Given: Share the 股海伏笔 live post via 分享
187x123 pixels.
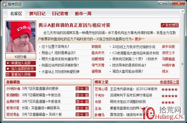Looking at the screenshot, I should pyautogui.click(x=82, y=108).
